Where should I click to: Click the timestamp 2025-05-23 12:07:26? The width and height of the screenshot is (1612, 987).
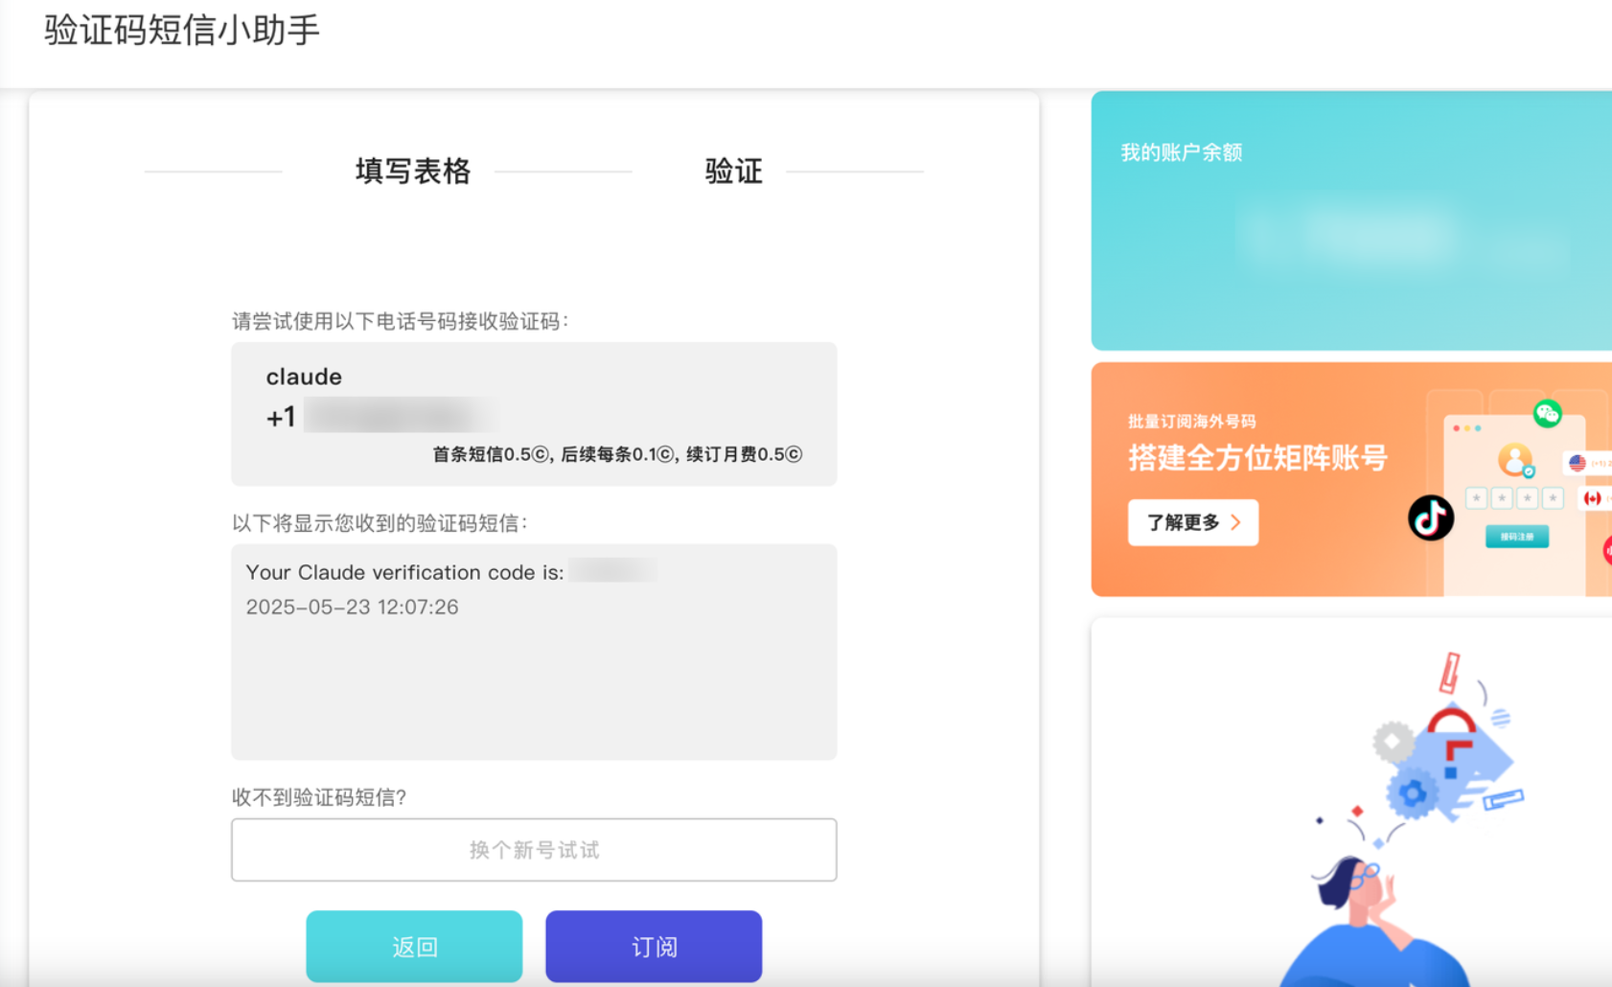(x=352, y=607)
